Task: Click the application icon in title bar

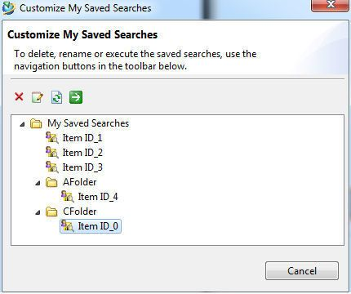Action: coord(9,8)
